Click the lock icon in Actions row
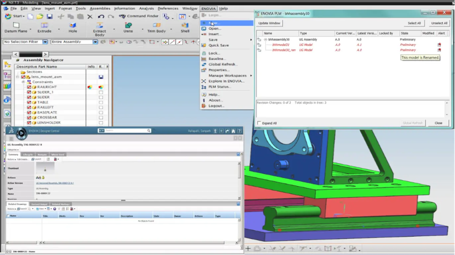 [x=43, y=178]
